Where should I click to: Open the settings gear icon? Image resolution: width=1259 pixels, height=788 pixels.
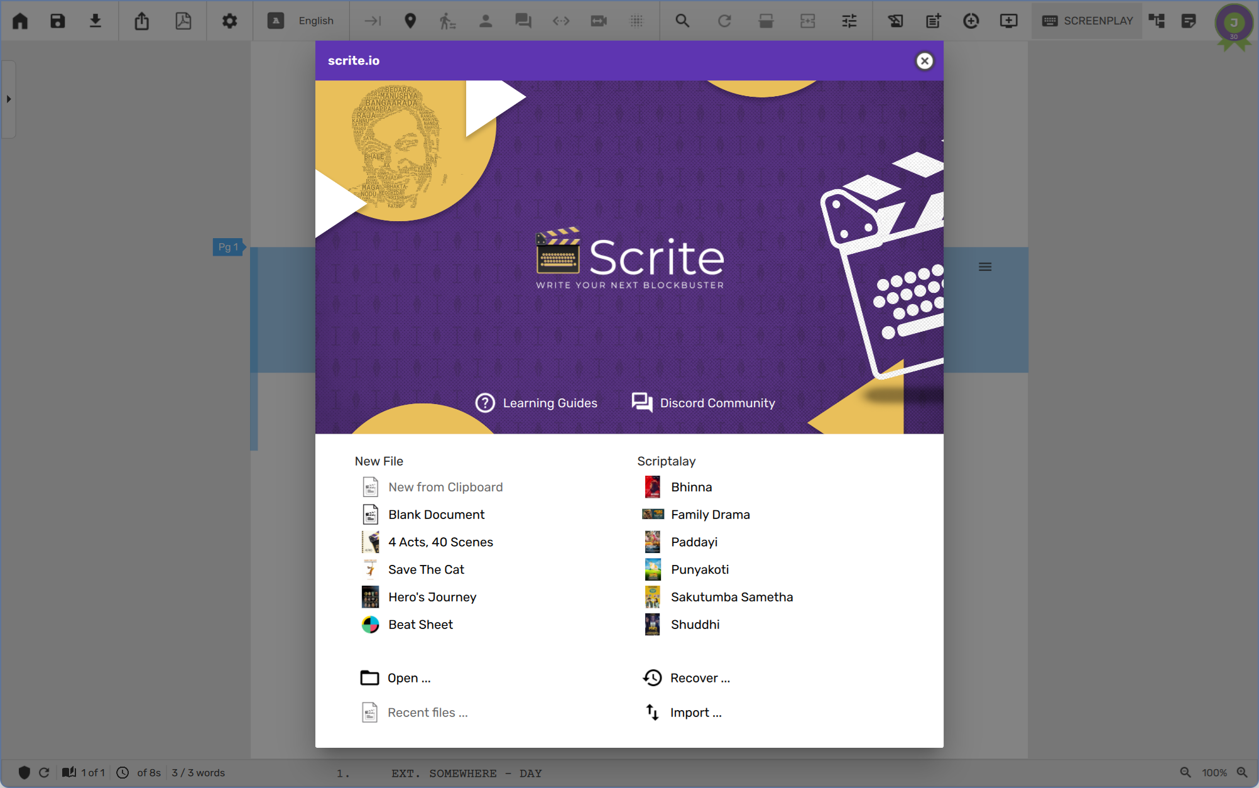[x=229, y=21]
